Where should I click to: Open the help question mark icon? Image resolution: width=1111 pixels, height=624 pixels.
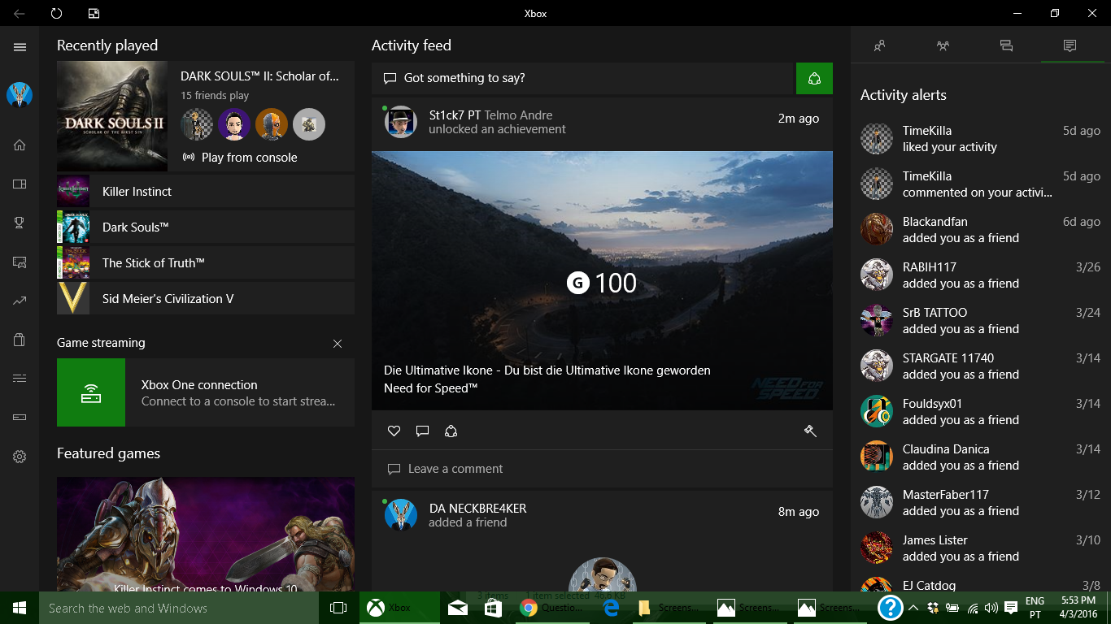(891, 608)
